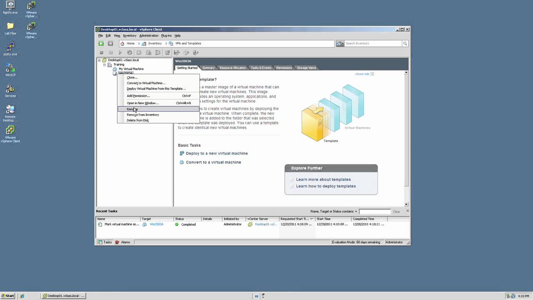The height and width of the screenshot is (300, 533).
Task: Click Learn more about templates link
Action: point(323,180)
